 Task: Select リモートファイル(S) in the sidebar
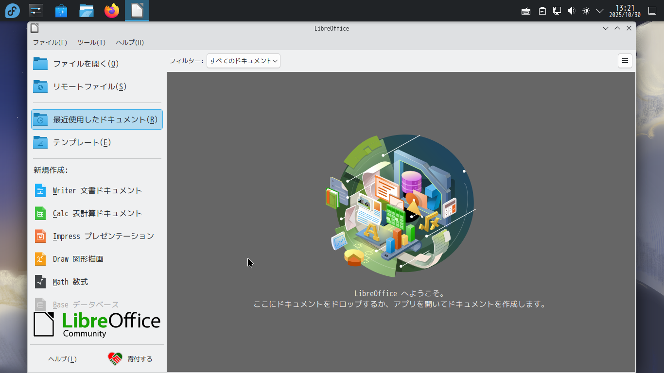[97, 86]
